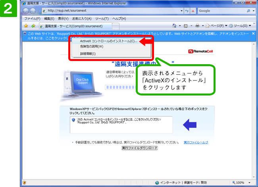This screenshot has height=187, width=258.
Task: Open the ツール(T) menu
Action: (102, 19)
